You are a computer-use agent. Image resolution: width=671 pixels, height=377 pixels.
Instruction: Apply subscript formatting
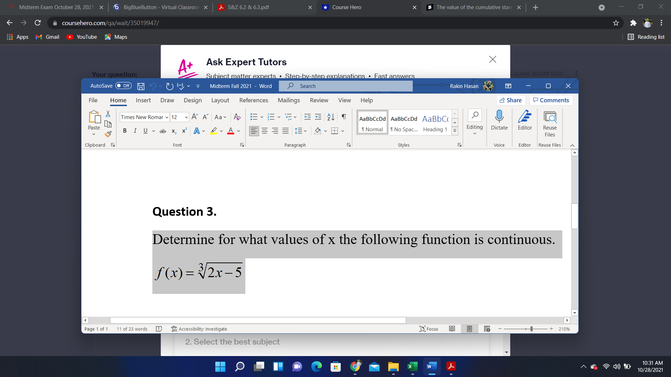[174, 131]
